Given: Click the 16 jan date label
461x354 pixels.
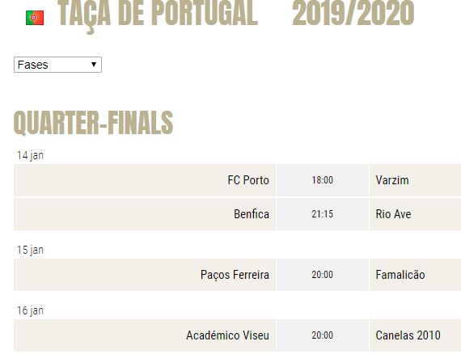Looking at the screenshot, I should 30,310.
